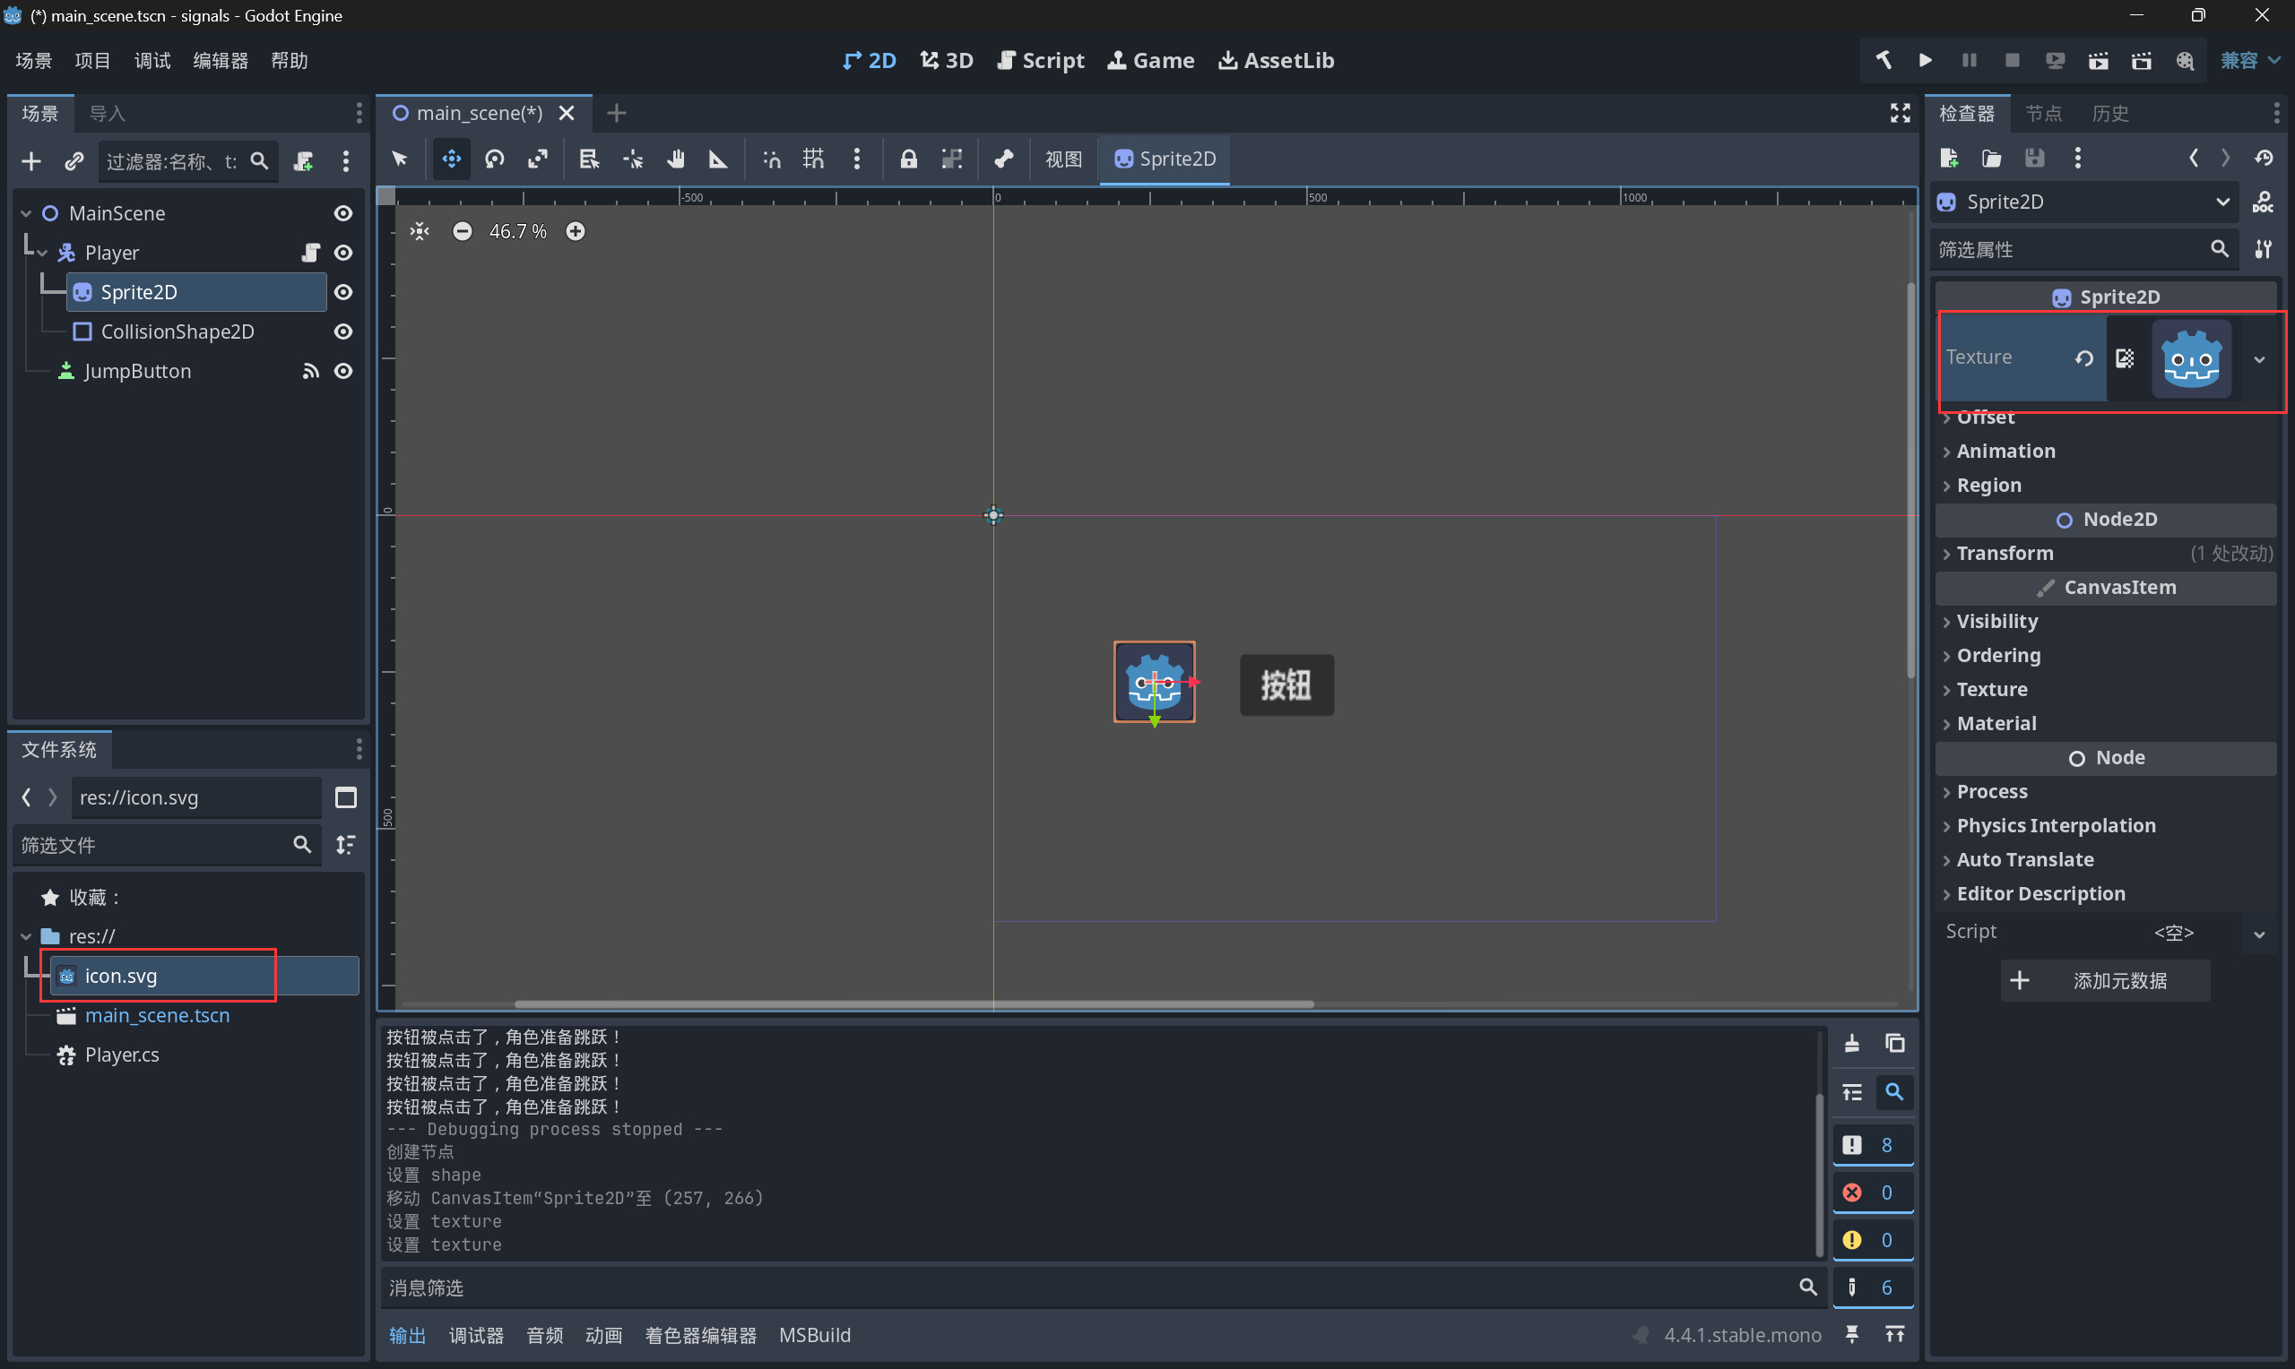This screenshot has height=1369, width=2295.
Task: Toggle Player node visibility eye
Action: coord(343,253)
